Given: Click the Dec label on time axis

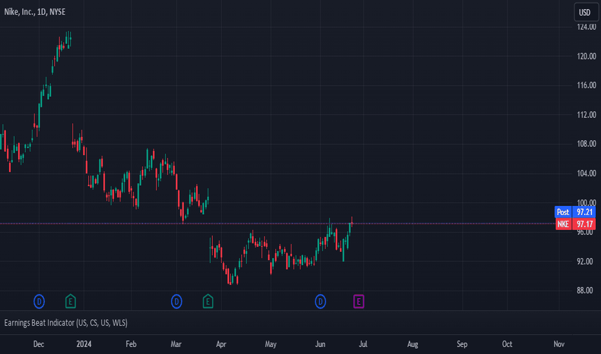Looking at the screenshot, I should click(x=39, y=344).
